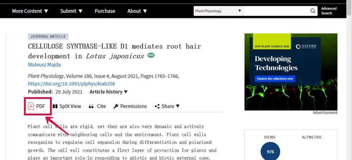Open the Advanced Search link
This screenshot has height=160, width=352.
click(x=329, y=11)
